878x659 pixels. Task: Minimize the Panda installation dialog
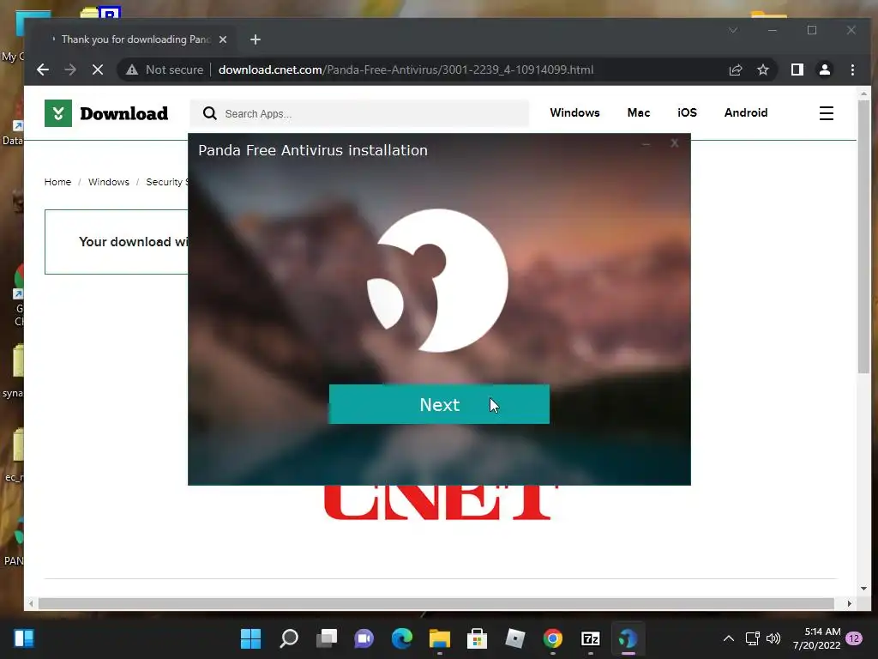coord(646,144)
